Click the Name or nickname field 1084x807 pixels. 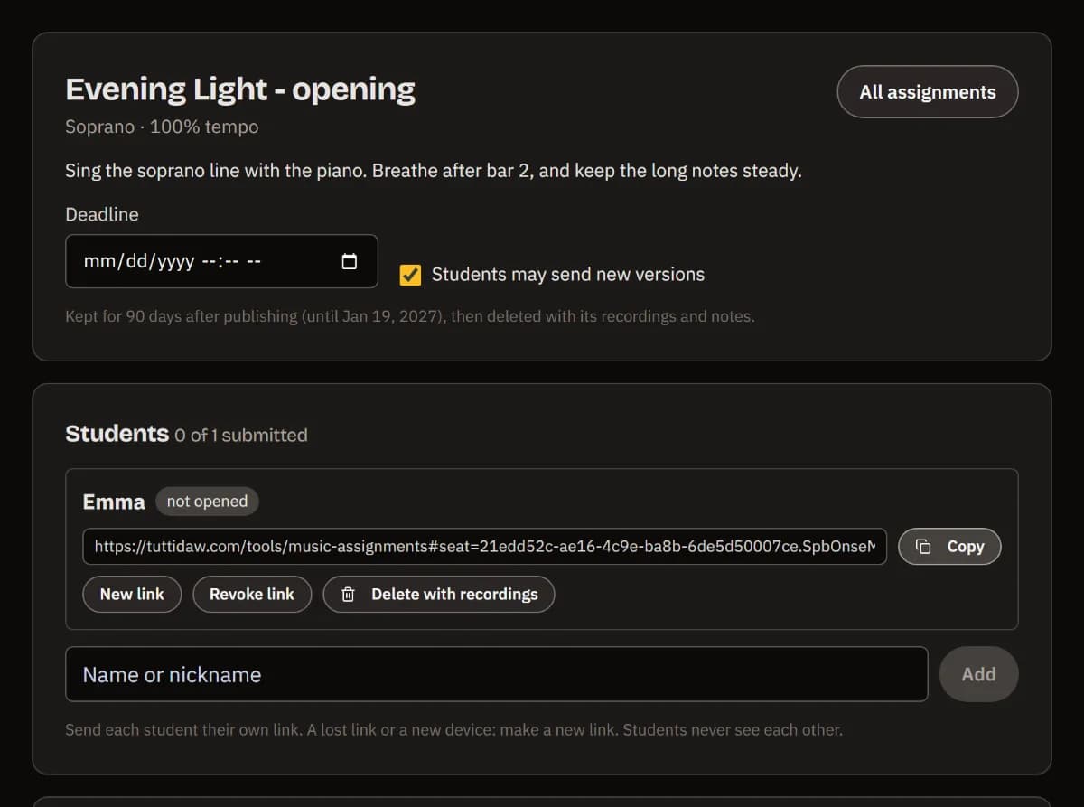point(497,674)
